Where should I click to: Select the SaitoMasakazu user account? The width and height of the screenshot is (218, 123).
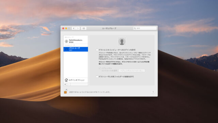[x=76, y=41]
